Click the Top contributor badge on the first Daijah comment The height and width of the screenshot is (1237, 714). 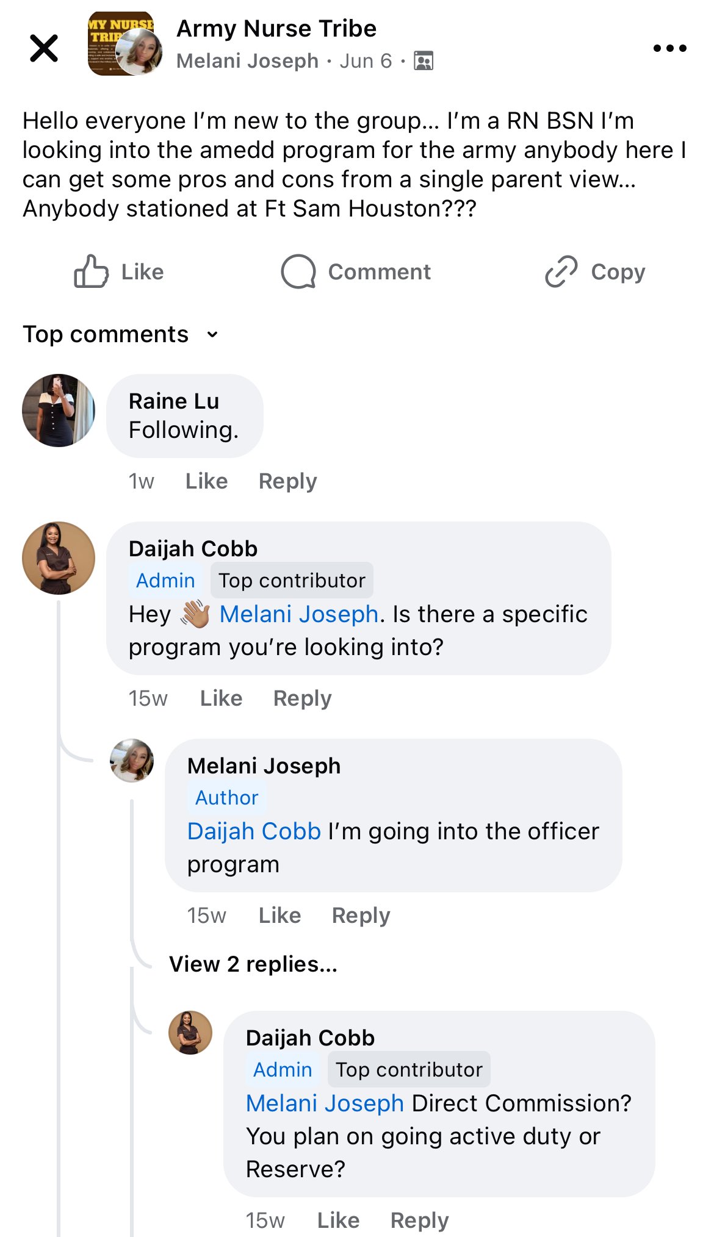292,581
